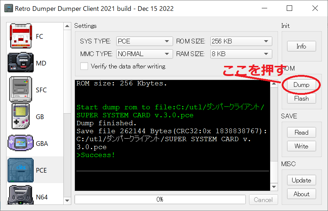Screen dimensions: 328x211
Task: Click the "GBA" label in console list
Action: 42,143
